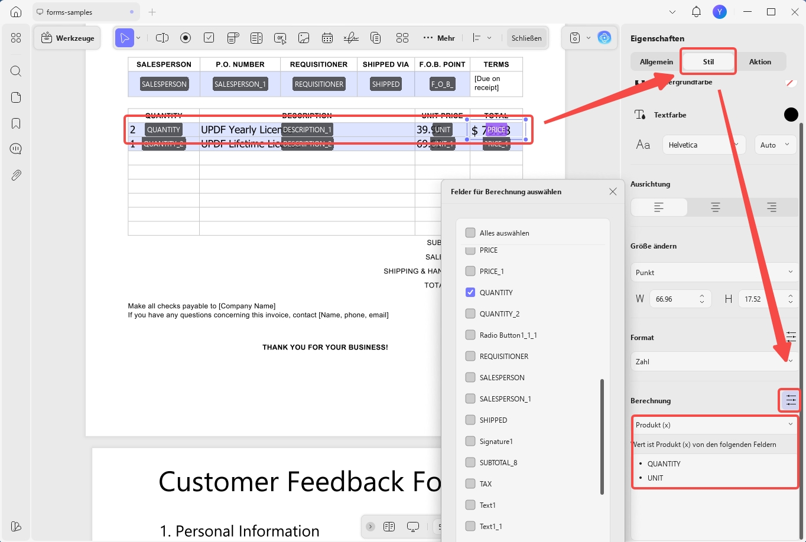Image resolution: width=806 pixels, height=542 pixels.
Task: Open the Zahl format dropdown
Action: (x=714, y=361)
